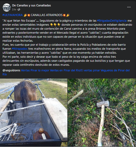Click the page profile picture avatar

(6, 7)
